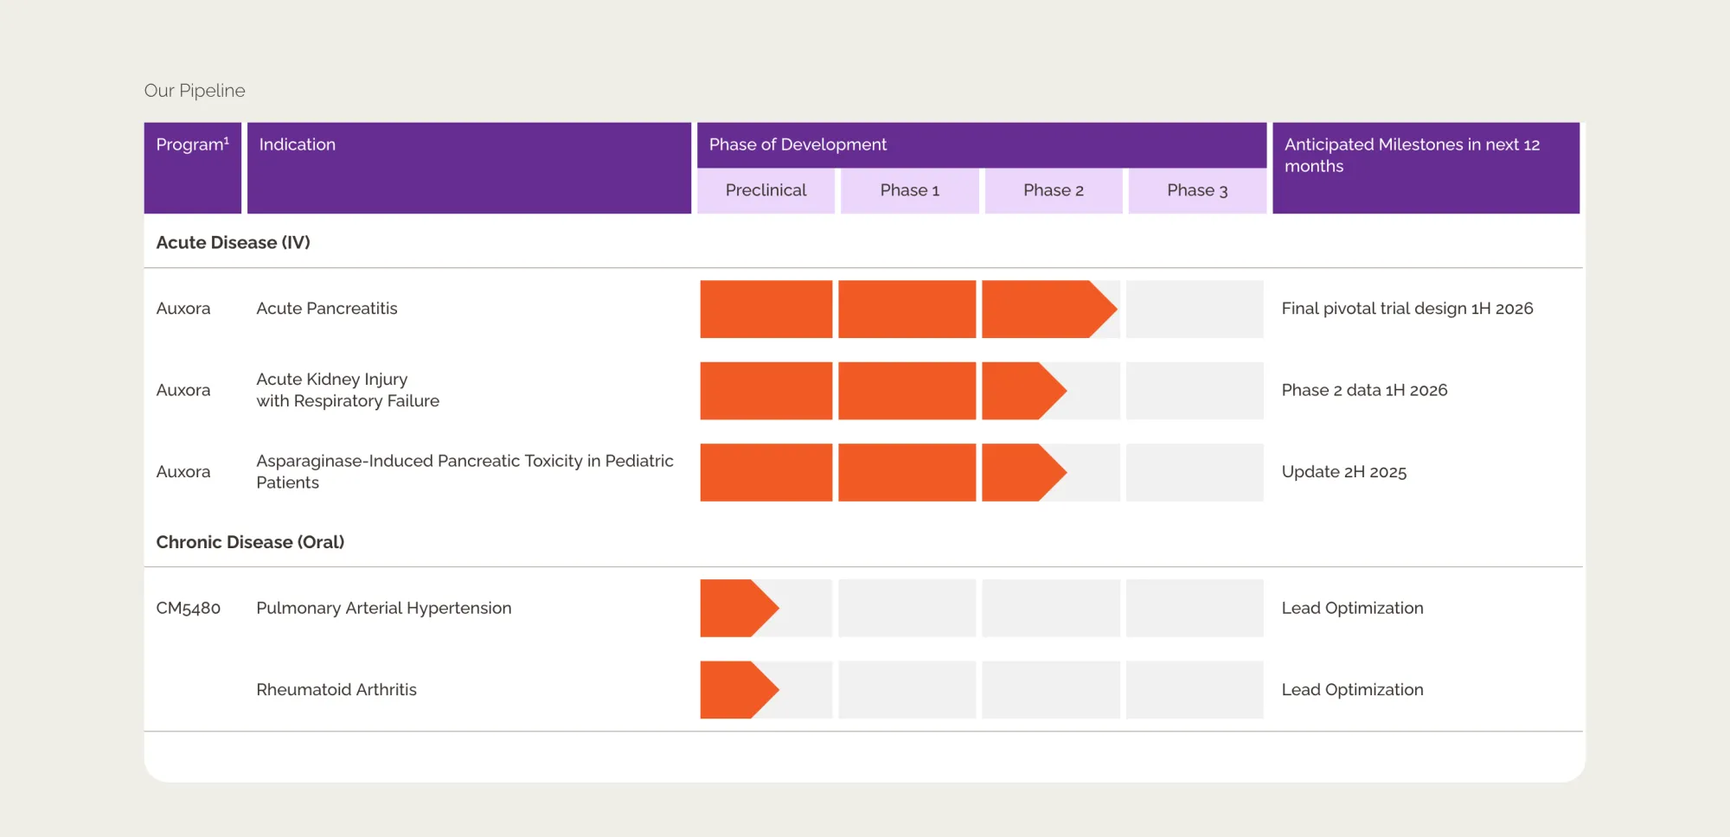Viewport: 1730px width, 837px height.
Task: Select the Acute Disease (IV) section heading
Action: point(233,243)
